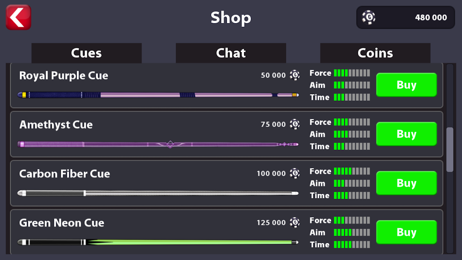Select the Carbon Fiber Cue stick image
Image resolution: width=462 pixels, height=260 pixels.
tap(158, 193)
